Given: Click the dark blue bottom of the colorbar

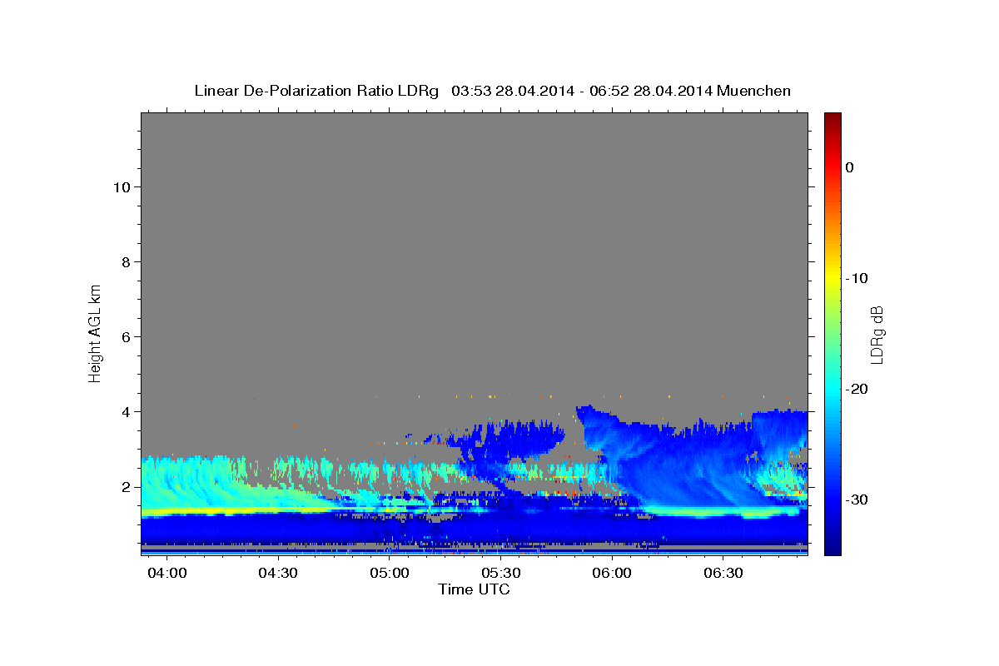Looking at the screenshot, I should [832, 548].
